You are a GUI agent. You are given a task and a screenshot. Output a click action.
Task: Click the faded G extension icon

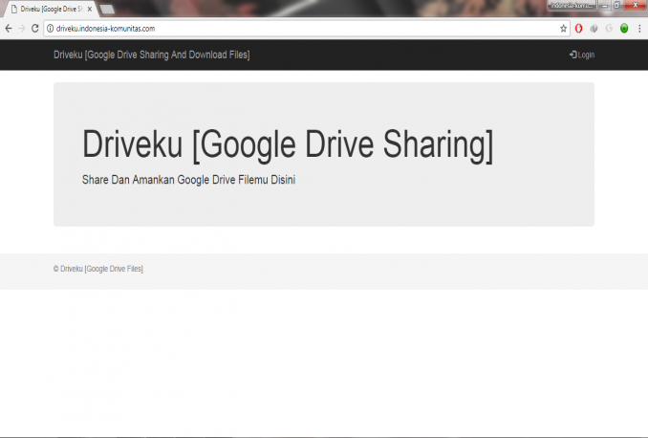609,29
